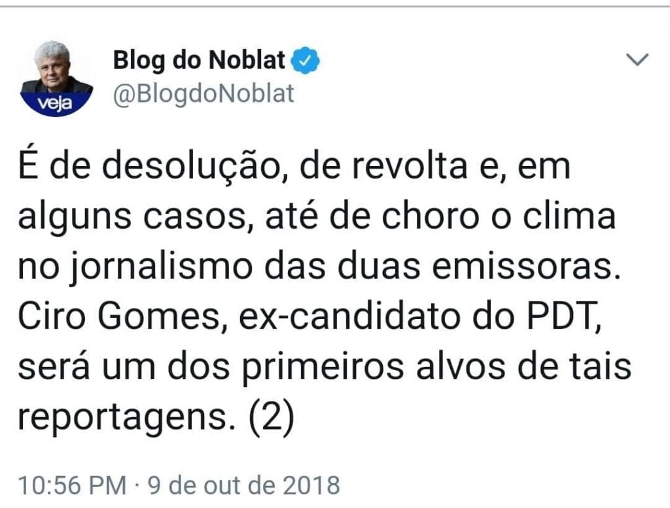
Task: Click the blue verified badge
Action: [305, 61]
